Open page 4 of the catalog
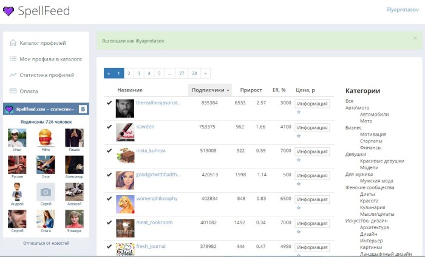The image size is (425, 257). click(149, 73)
